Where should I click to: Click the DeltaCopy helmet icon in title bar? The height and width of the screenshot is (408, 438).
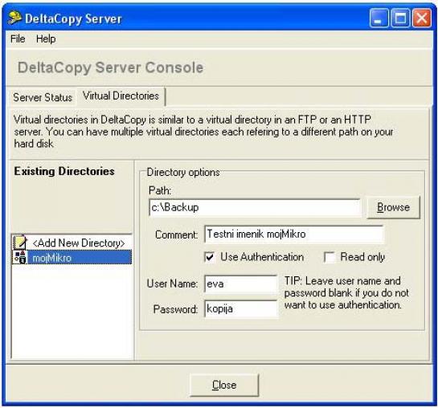[x=14, y=18]
